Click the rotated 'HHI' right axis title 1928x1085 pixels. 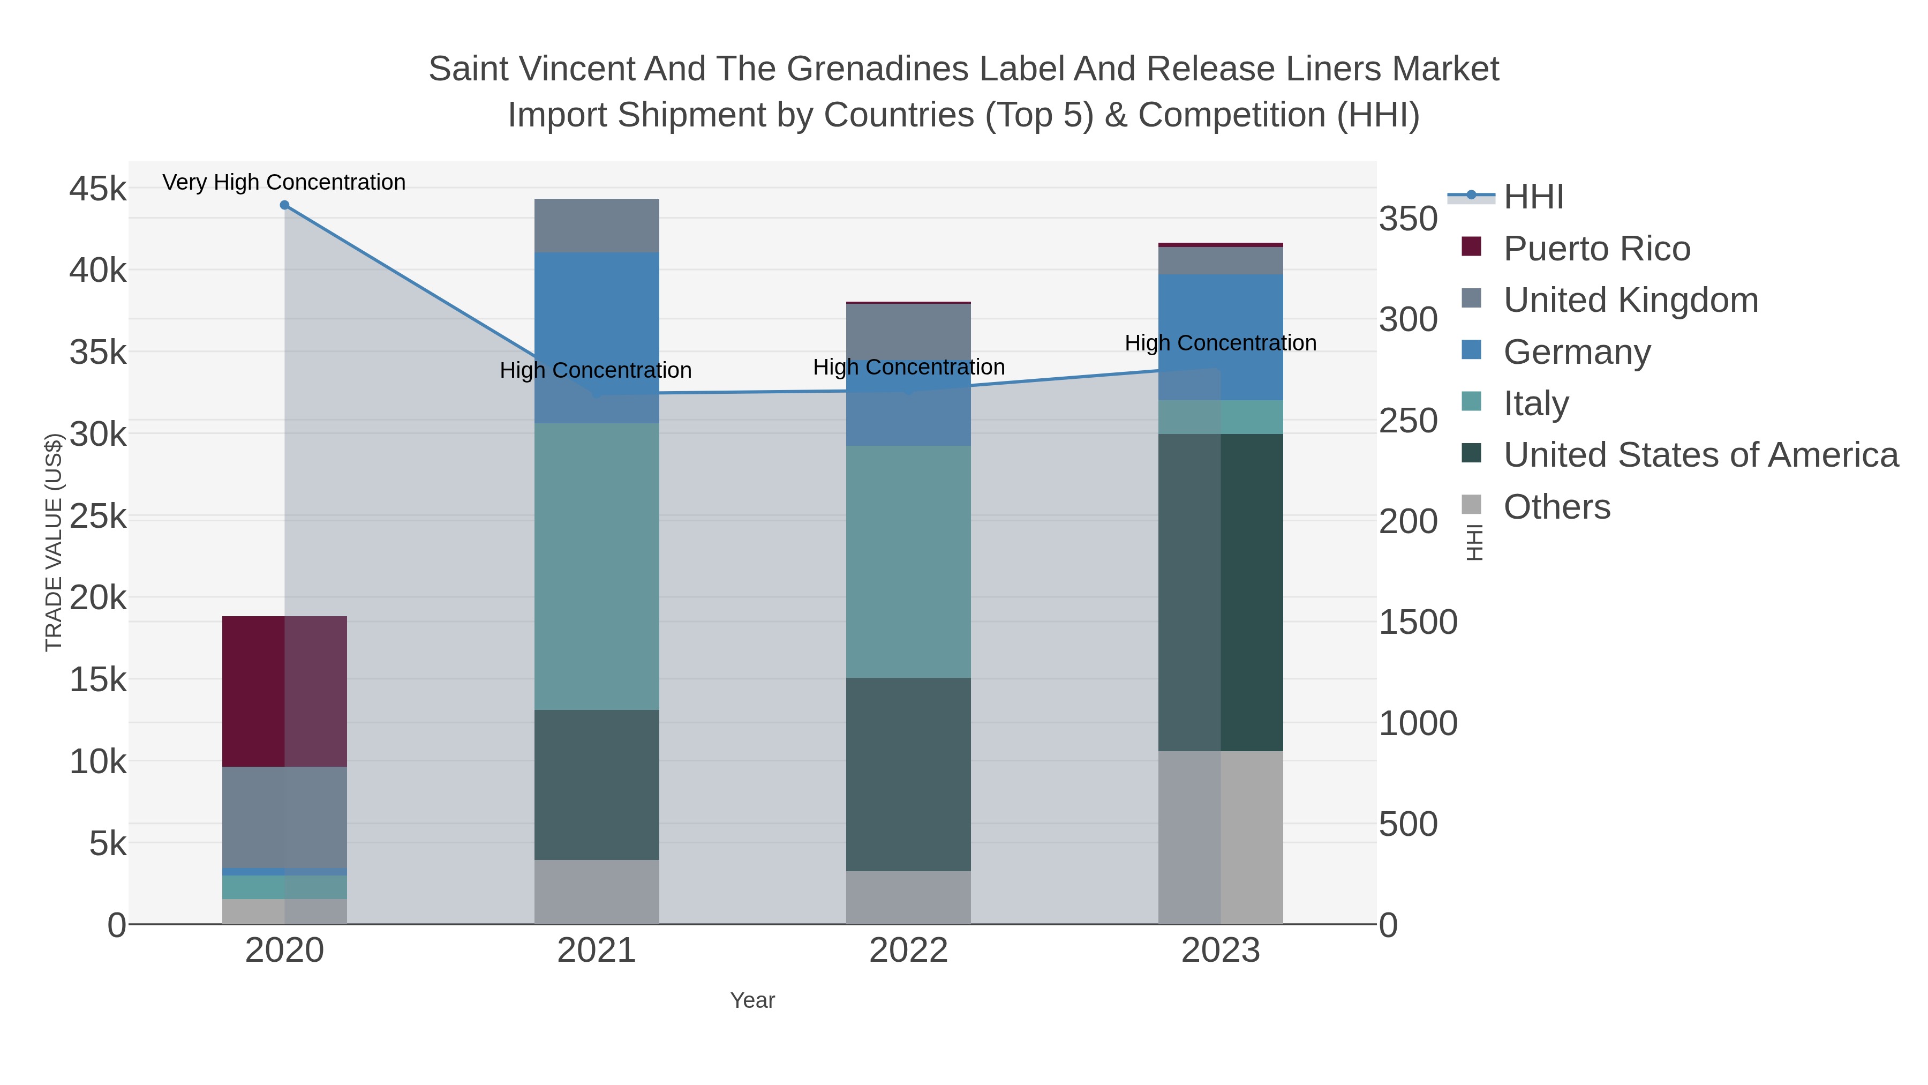[x=1474, y=542]
